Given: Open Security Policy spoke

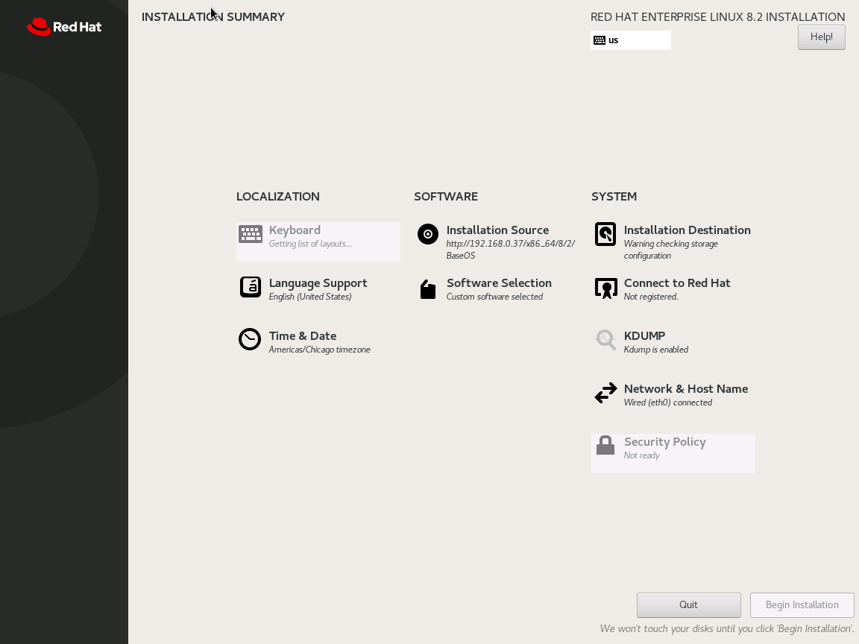Looking at the screenshot, I should (x=673, y=453).
